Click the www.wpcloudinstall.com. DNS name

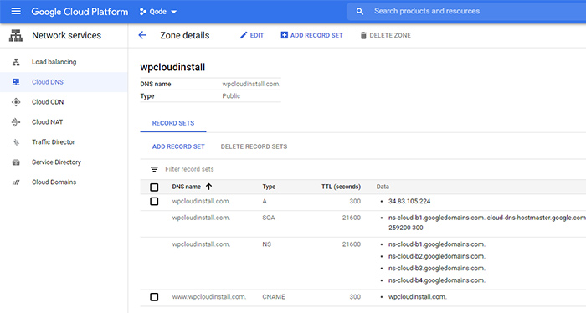[209, 297]
